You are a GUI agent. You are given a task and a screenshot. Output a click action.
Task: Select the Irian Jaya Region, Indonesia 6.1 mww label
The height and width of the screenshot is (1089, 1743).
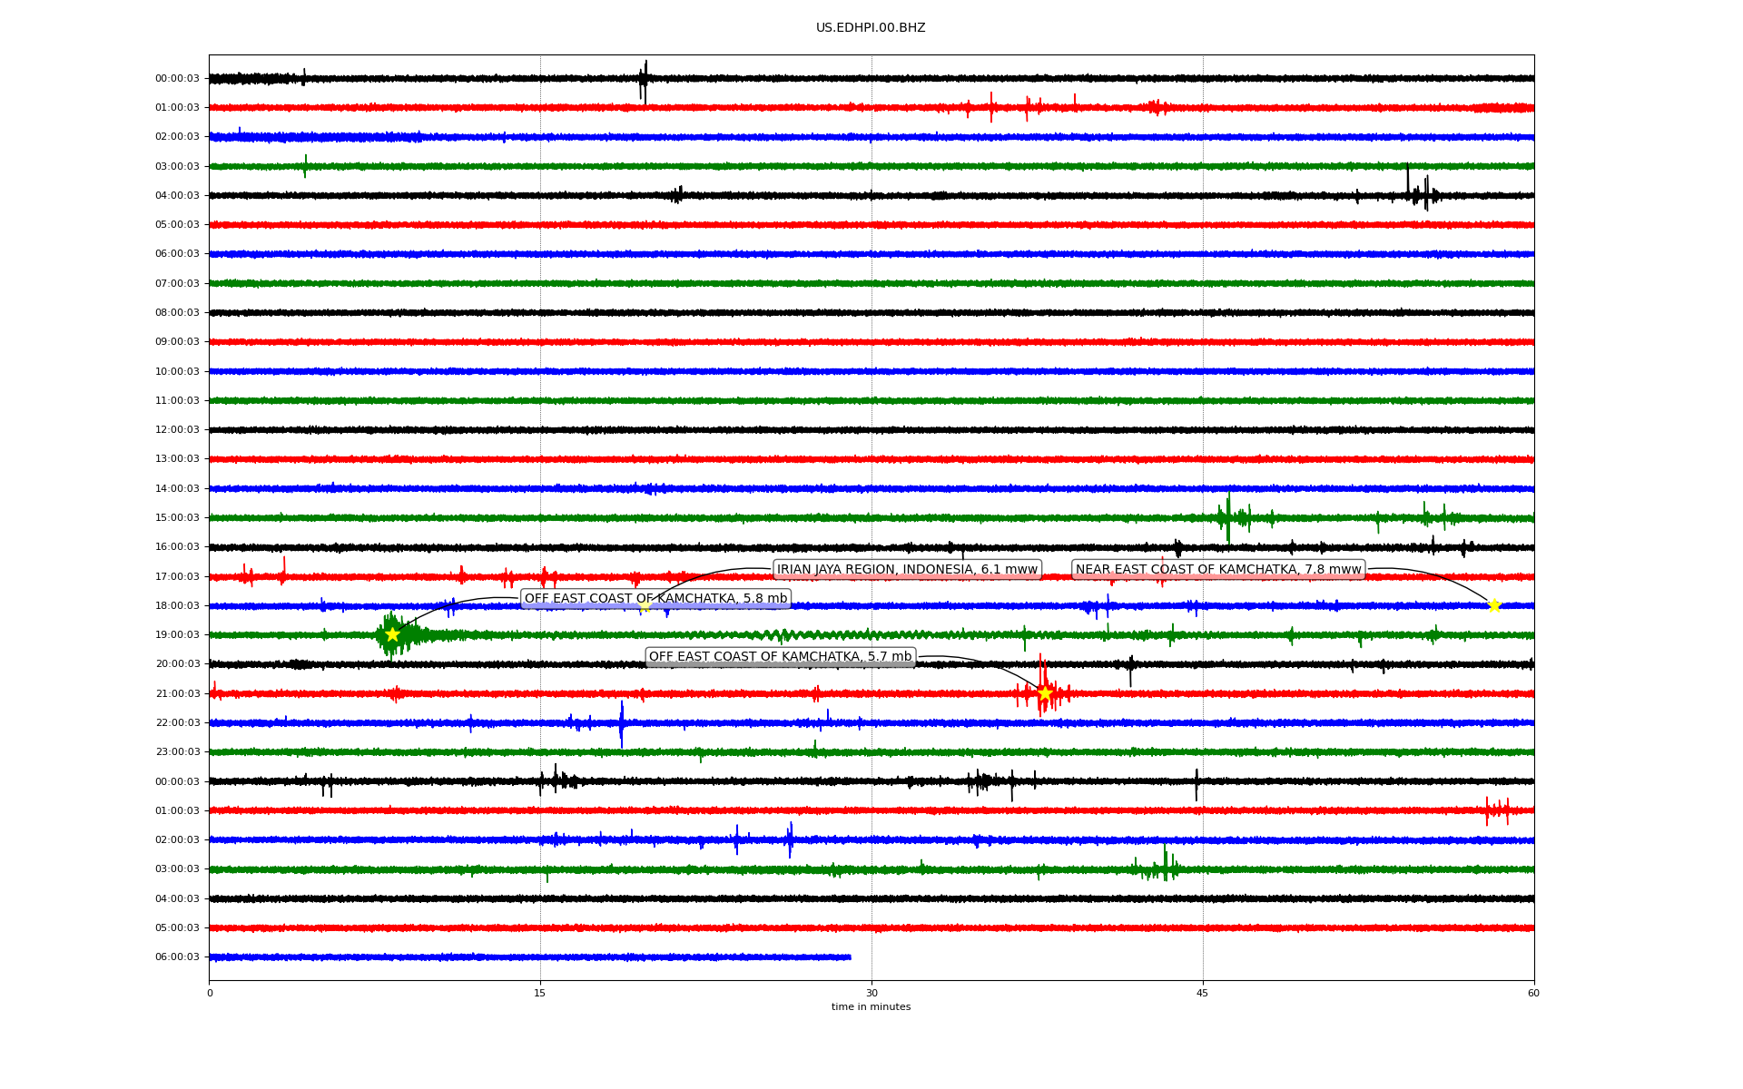pos(907,570)
